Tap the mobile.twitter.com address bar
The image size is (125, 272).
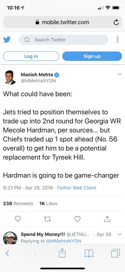pyautogui.click(x=62, y=22)
